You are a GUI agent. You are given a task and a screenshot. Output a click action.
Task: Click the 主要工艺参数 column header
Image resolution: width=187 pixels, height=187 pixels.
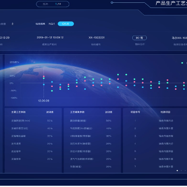point(18,112)
